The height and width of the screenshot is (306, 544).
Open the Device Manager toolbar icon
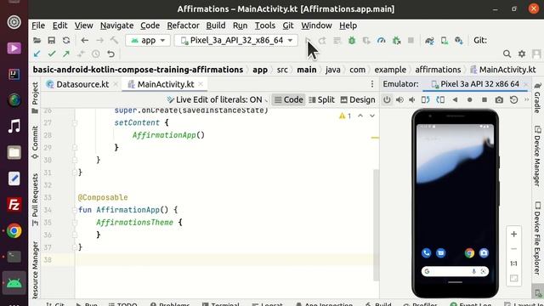point(445,41)
